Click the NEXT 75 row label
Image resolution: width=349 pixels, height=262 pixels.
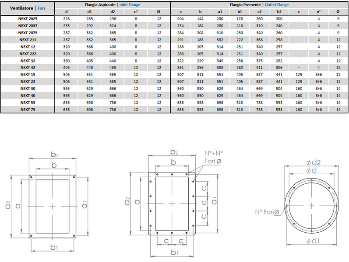pos(28,109)
